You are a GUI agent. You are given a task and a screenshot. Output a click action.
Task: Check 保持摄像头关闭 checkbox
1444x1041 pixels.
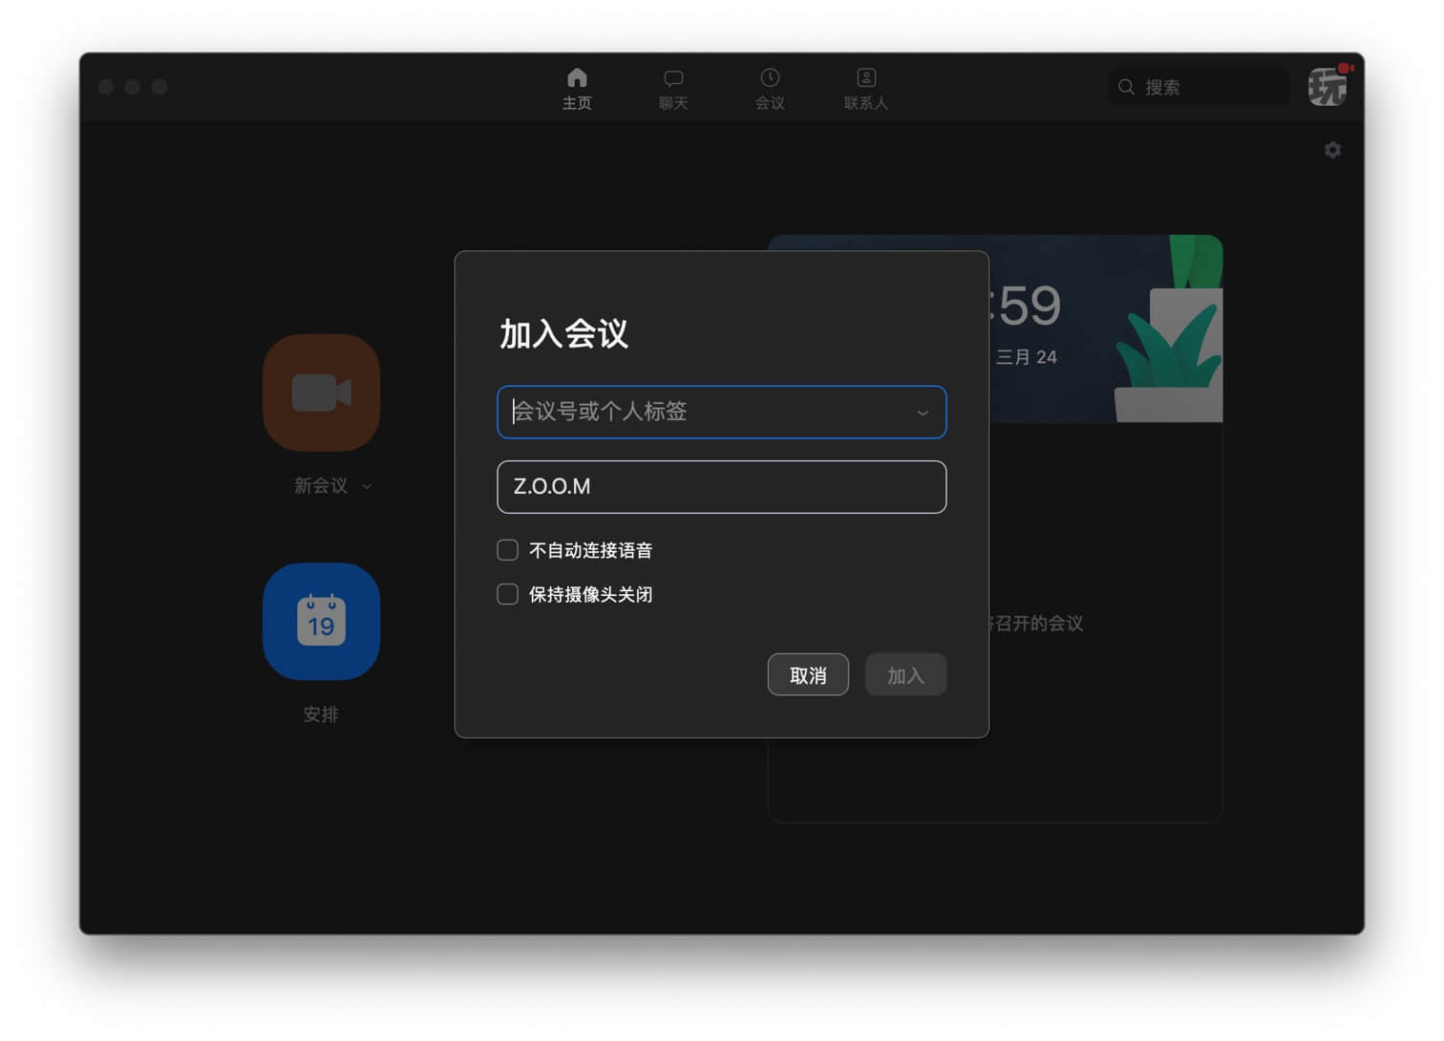click(507, 594)
